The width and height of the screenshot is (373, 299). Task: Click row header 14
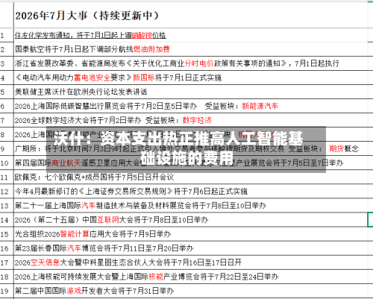click(x=7, y=220)
